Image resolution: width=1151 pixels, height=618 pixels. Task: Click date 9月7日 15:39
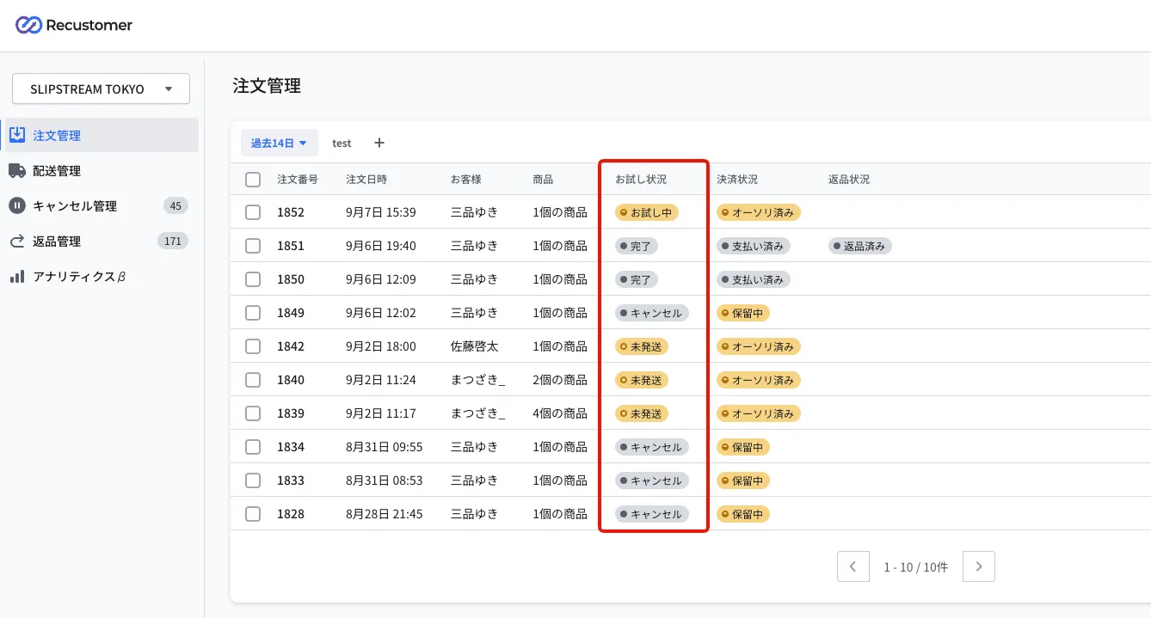click(381, 212)
